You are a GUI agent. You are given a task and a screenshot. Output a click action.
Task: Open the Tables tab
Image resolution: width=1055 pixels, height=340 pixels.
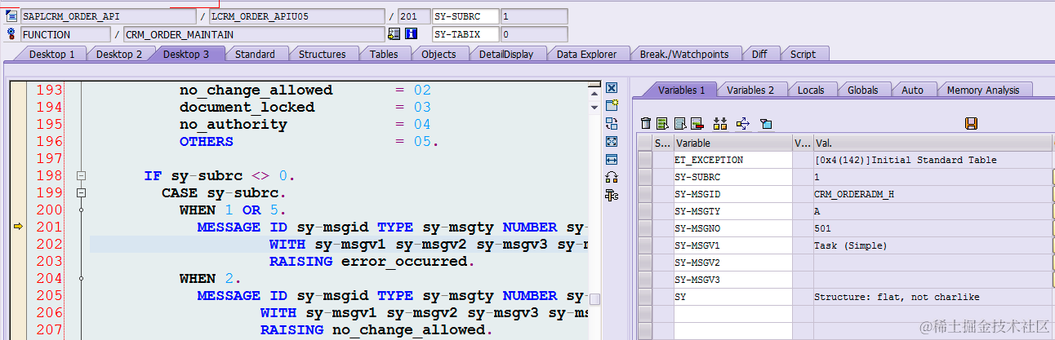(384, 54)
